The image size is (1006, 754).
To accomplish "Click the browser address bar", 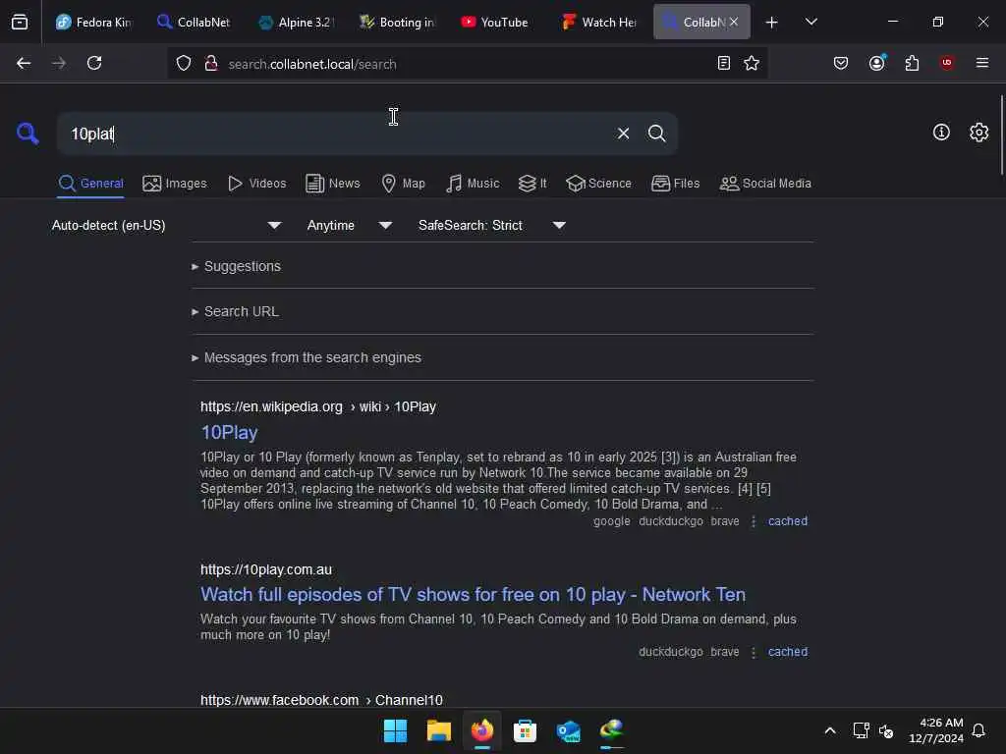I will [469, 64].
